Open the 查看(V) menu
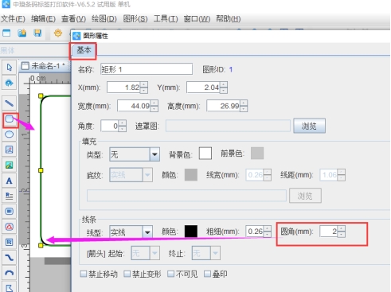Viewport: 391px width, 292px height. (73, 19)
